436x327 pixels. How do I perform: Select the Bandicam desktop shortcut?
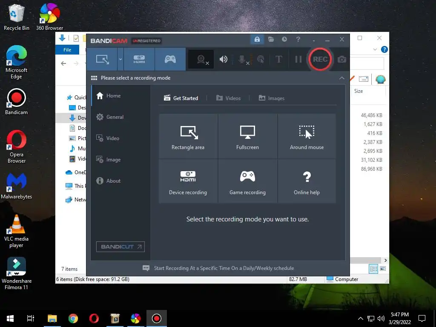click(x=17, y=102)
